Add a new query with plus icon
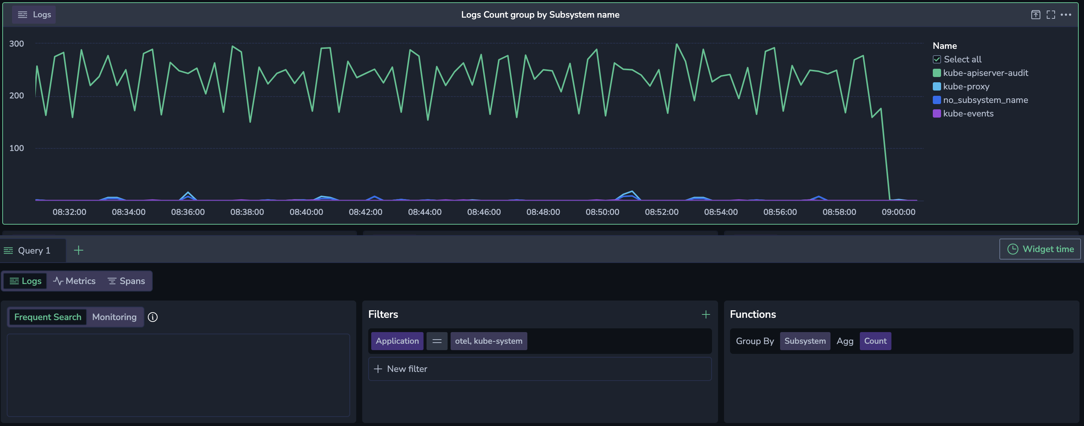The width and height of the screenshot is (1084, 426). 79,251
